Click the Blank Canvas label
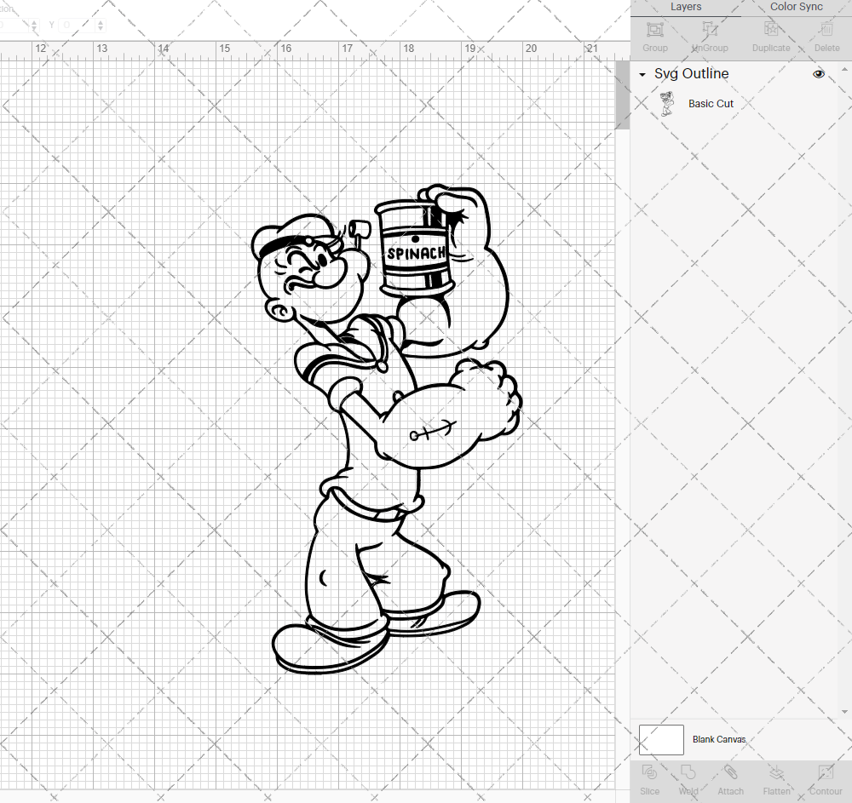The width and height of the screenshot is (852, 803). click(719, 739)
